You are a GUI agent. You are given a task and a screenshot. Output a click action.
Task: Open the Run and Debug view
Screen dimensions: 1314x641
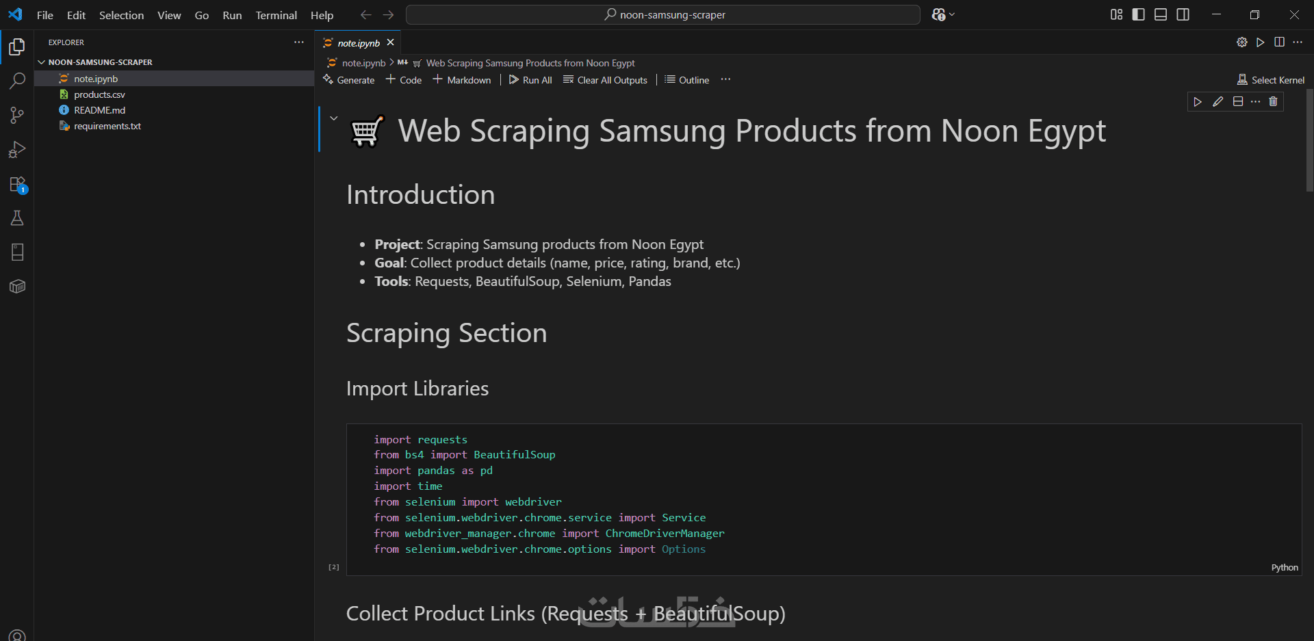click(17, 150)
